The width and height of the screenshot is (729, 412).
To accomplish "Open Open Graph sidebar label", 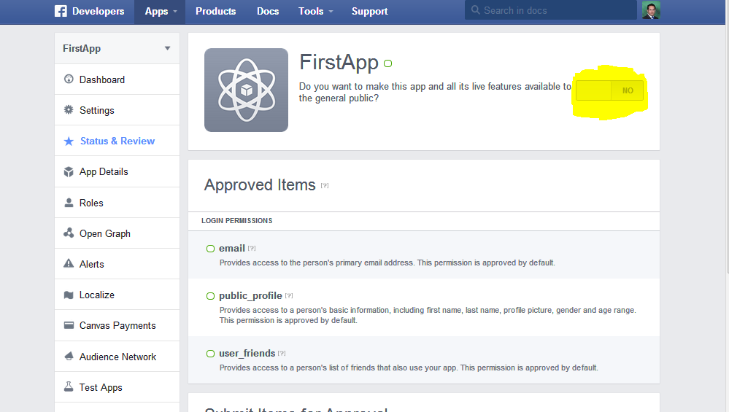I will pos(104,233).
